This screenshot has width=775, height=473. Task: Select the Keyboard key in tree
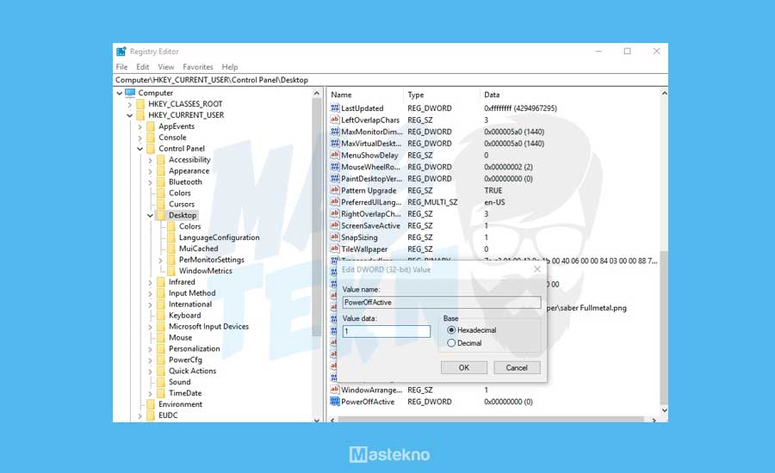point(185,315)
